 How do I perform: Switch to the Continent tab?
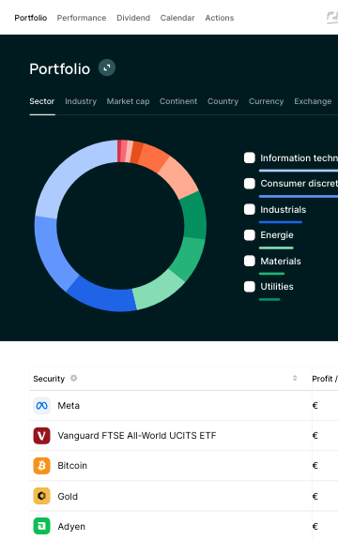point(178,101)
